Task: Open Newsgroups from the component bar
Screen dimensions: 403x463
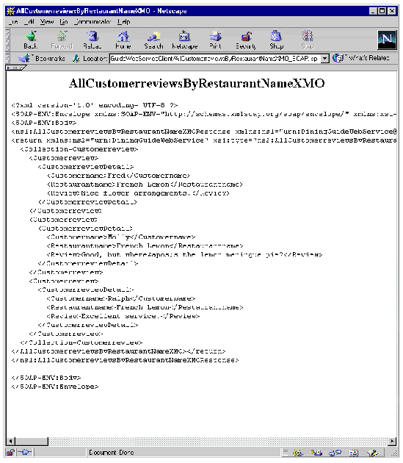Action: [335, 453]
